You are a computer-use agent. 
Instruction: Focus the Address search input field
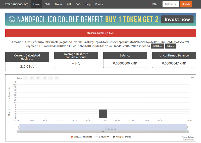[x=171, y=4]
